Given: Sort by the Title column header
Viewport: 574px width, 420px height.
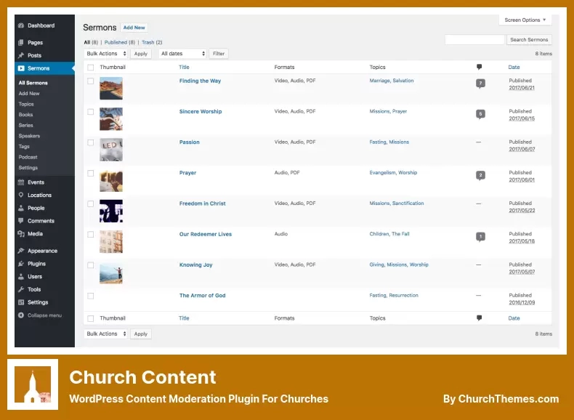Looking at the screenshot, I should point(184,67).
